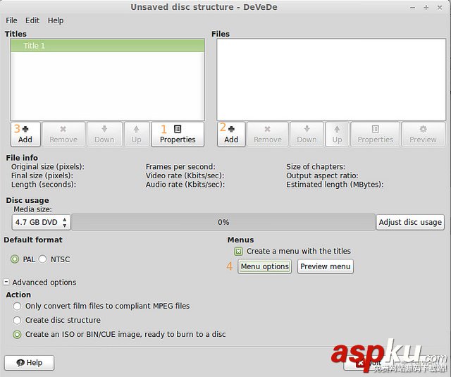Viewport: 451px width, 377px height.
Task: Open the Edit menu
Action: [32, 20]
